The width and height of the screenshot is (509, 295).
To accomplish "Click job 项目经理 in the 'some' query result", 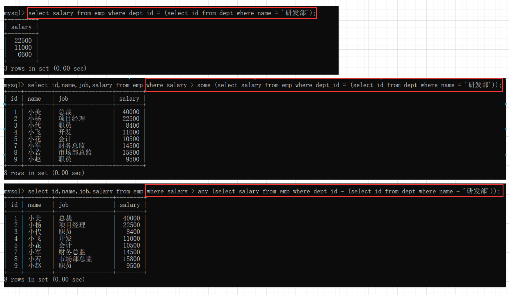I will 72,119.
